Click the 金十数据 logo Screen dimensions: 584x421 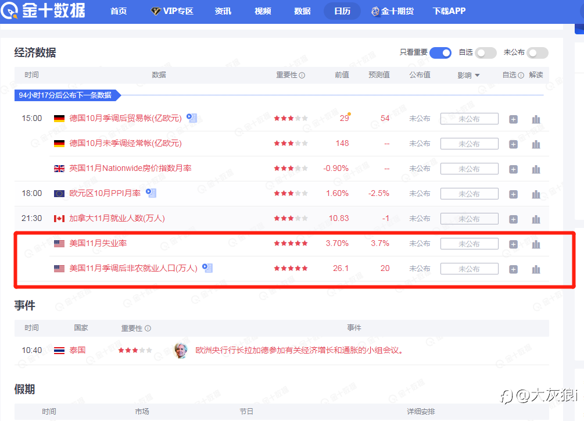pyautogui.click(x=43, y=10)
